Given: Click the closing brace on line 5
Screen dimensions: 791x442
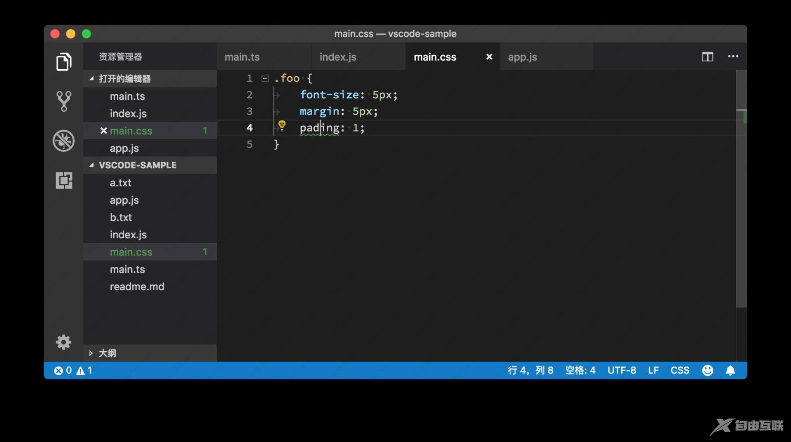Looking at the screenshot, I should [276, 144].
